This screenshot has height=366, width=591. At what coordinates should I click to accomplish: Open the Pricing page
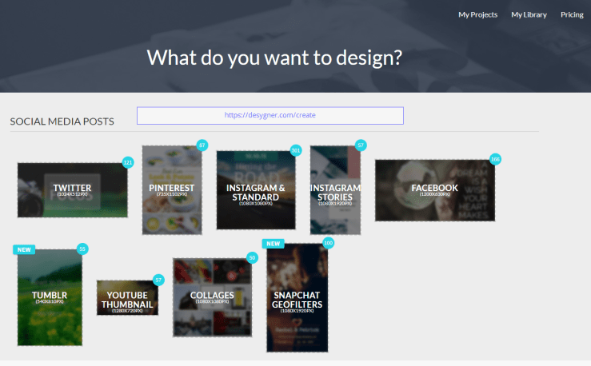(572, 14)
